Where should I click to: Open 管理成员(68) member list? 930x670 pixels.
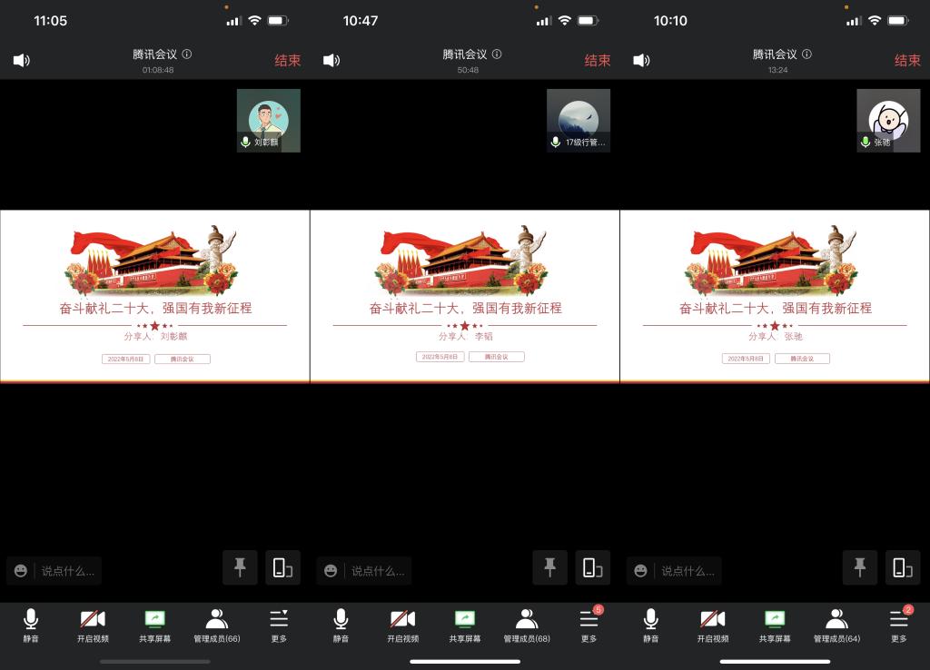click(x=527, y=626)
